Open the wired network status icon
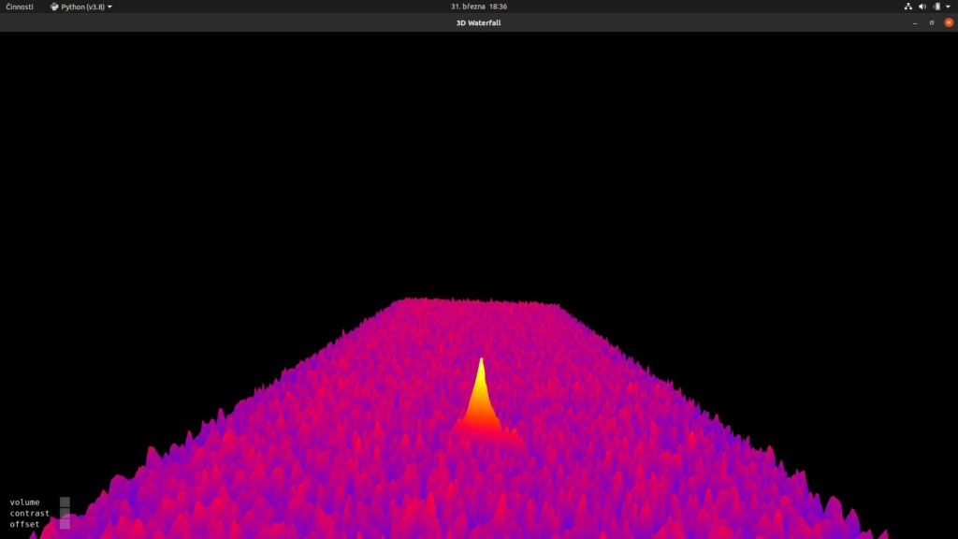958x539 pixels. pos(907,7)
